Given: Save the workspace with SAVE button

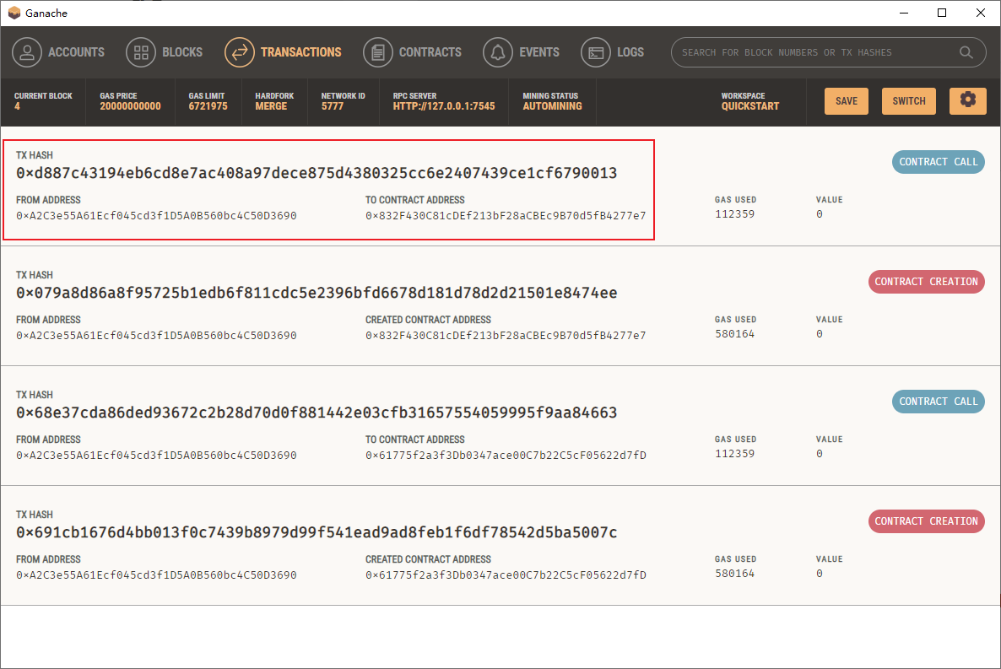Looking at the screenshot, I should pyautogui.click(x=847, y=101).
